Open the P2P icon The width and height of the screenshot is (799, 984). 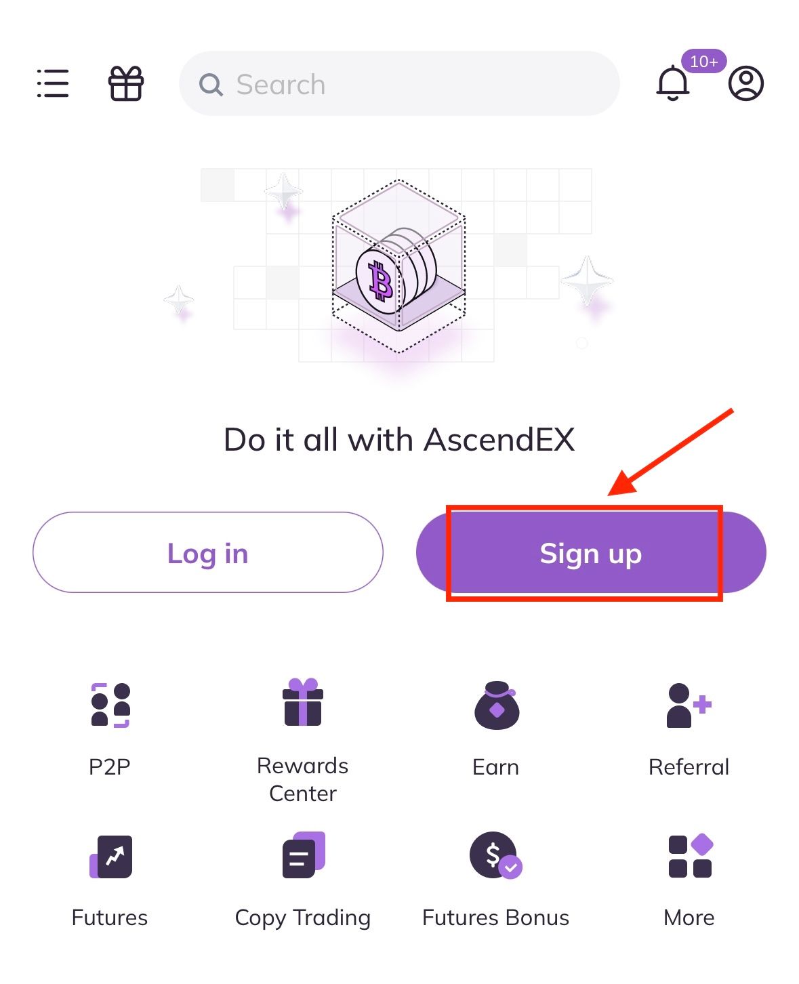tap(110, 705)
